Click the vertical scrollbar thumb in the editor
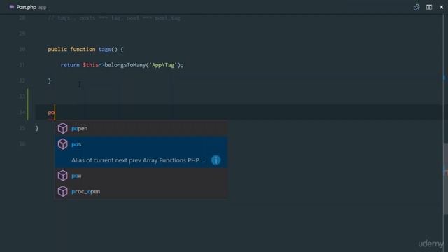Screen dimensions: 448x252 445,178
